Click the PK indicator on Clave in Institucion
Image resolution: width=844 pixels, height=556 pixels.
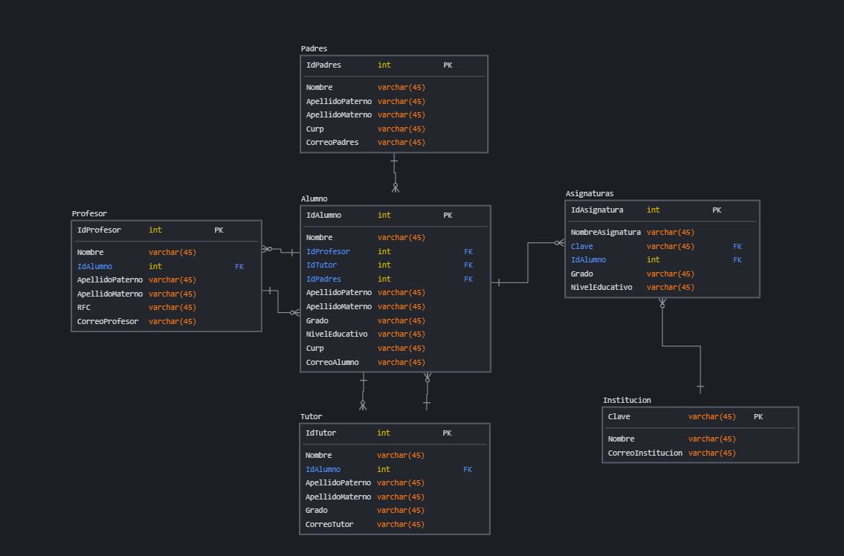click(758, 416)
